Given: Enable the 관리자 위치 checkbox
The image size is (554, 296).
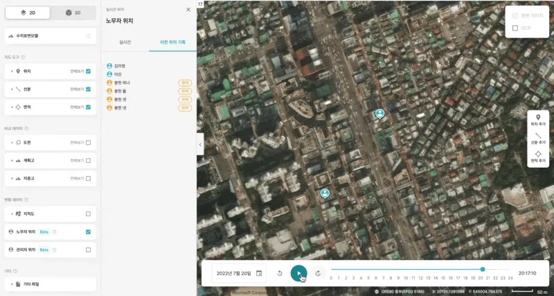Looking at the screenshot, I should pos(88,249).
